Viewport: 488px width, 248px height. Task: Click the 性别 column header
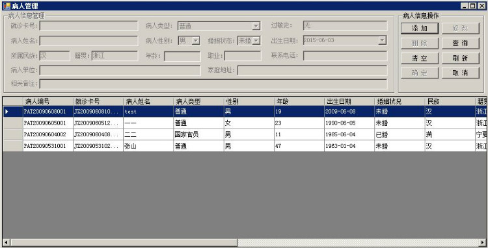[249, 101]
